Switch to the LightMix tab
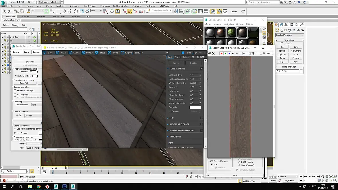 [201, 57]
